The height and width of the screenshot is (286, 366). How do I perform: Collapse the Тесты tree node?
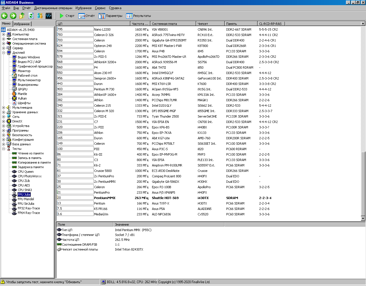click(x=4, y=149)
